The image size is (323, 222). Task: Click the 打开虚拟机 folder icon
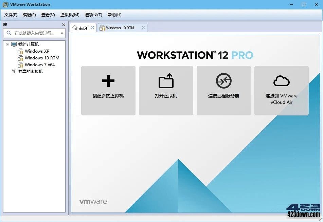click(x=166, y=81)
